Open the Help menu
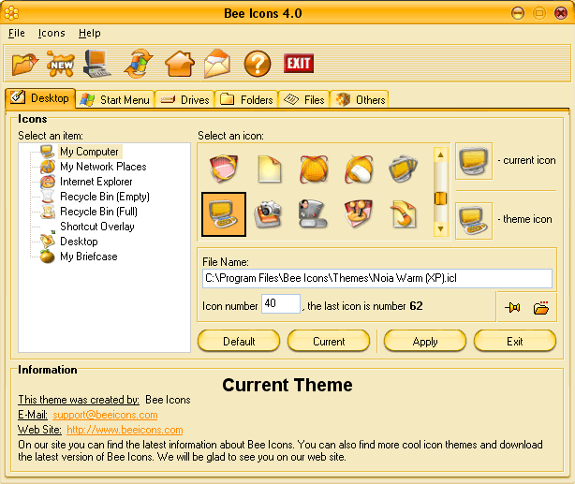Viewport: 575px width, 484px height. tap(90, 33)
